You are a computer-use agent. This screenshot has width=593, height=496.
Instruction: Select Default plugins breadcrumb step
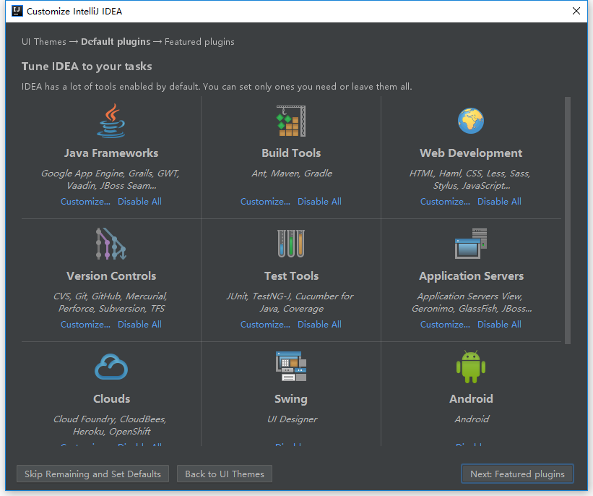116,42
